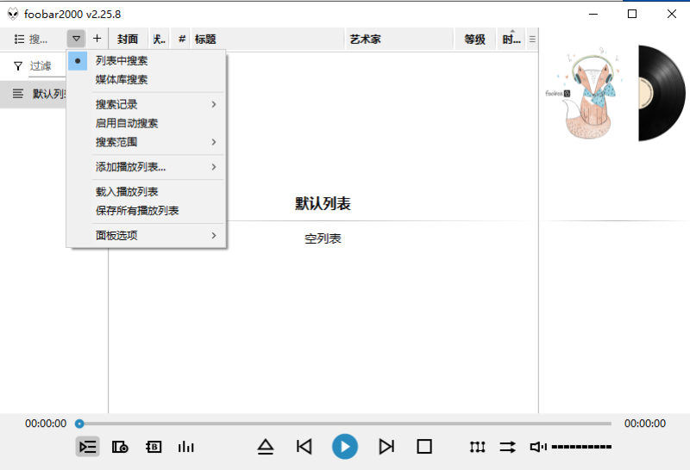Click the 空列表 empty playlist text
This screenshot has height=470, width=690.
pyautogui.click(x=323, y=238)
